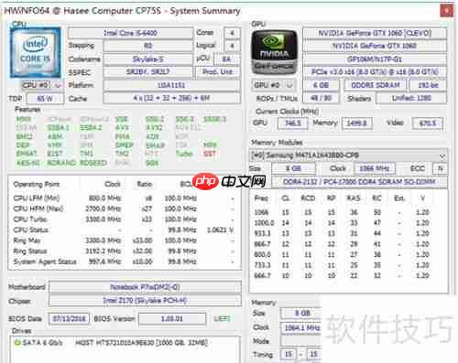The height and width of the screenshot is (363, 458).
Task: Click the red SST feature label
Action: [x=210, y=154]
